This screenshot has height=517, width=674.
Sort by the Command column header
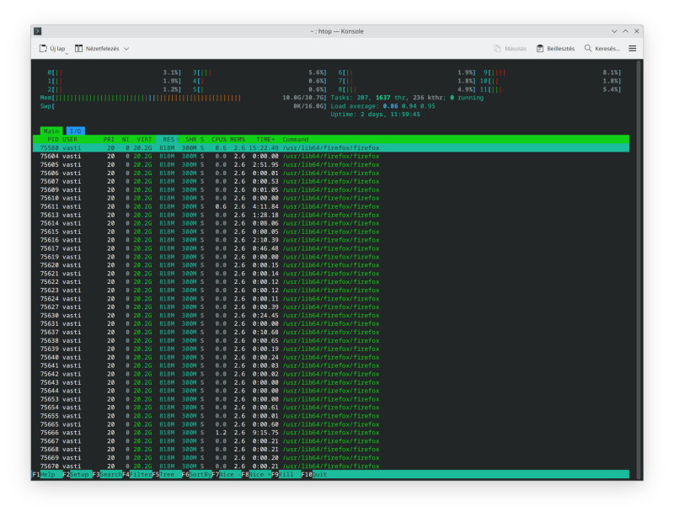point(296,140)
